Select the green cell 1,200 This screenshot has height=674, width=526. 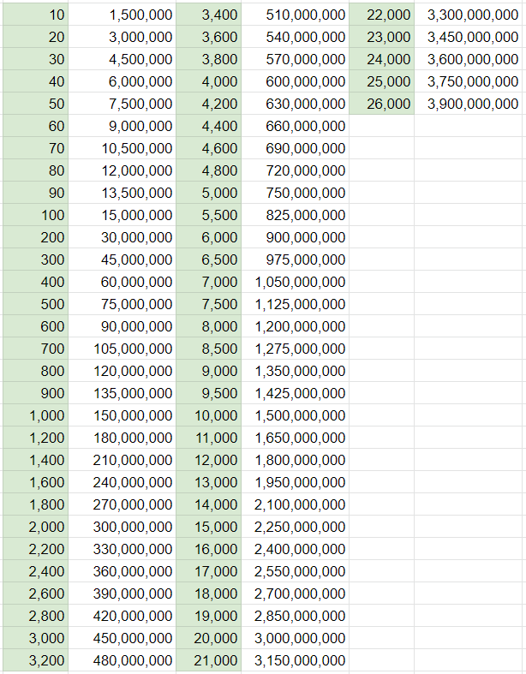[x=36, y=438]
